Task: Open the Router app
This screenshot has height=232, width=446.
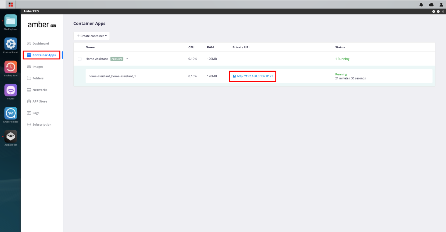Action: pyautogui.click(x=11, y=90)
